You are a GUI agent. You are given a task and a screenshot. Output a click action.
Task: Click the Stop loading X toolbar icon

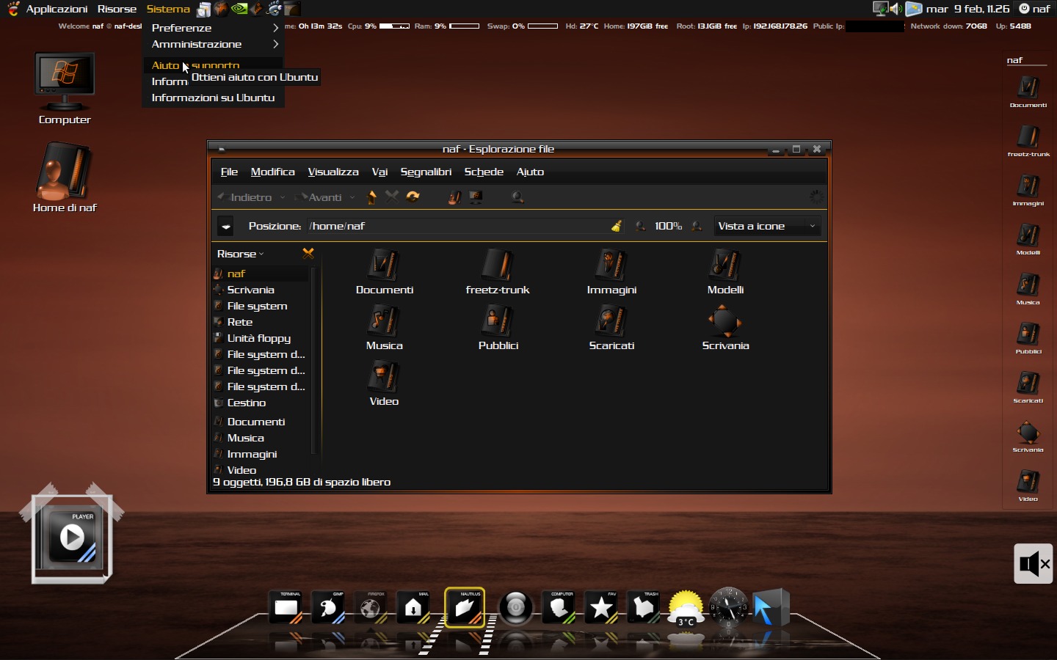click(392, 197)
